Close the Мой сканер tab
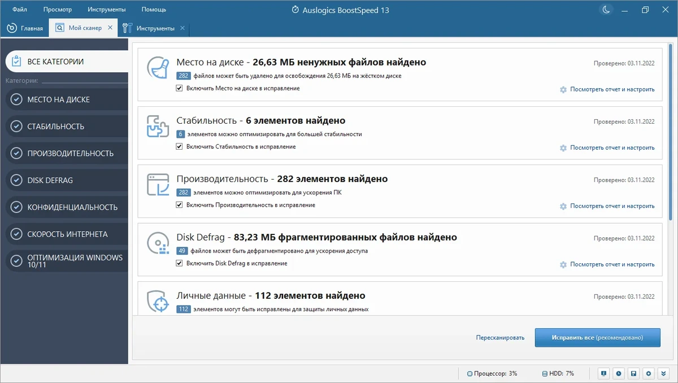 coord(110,28)
